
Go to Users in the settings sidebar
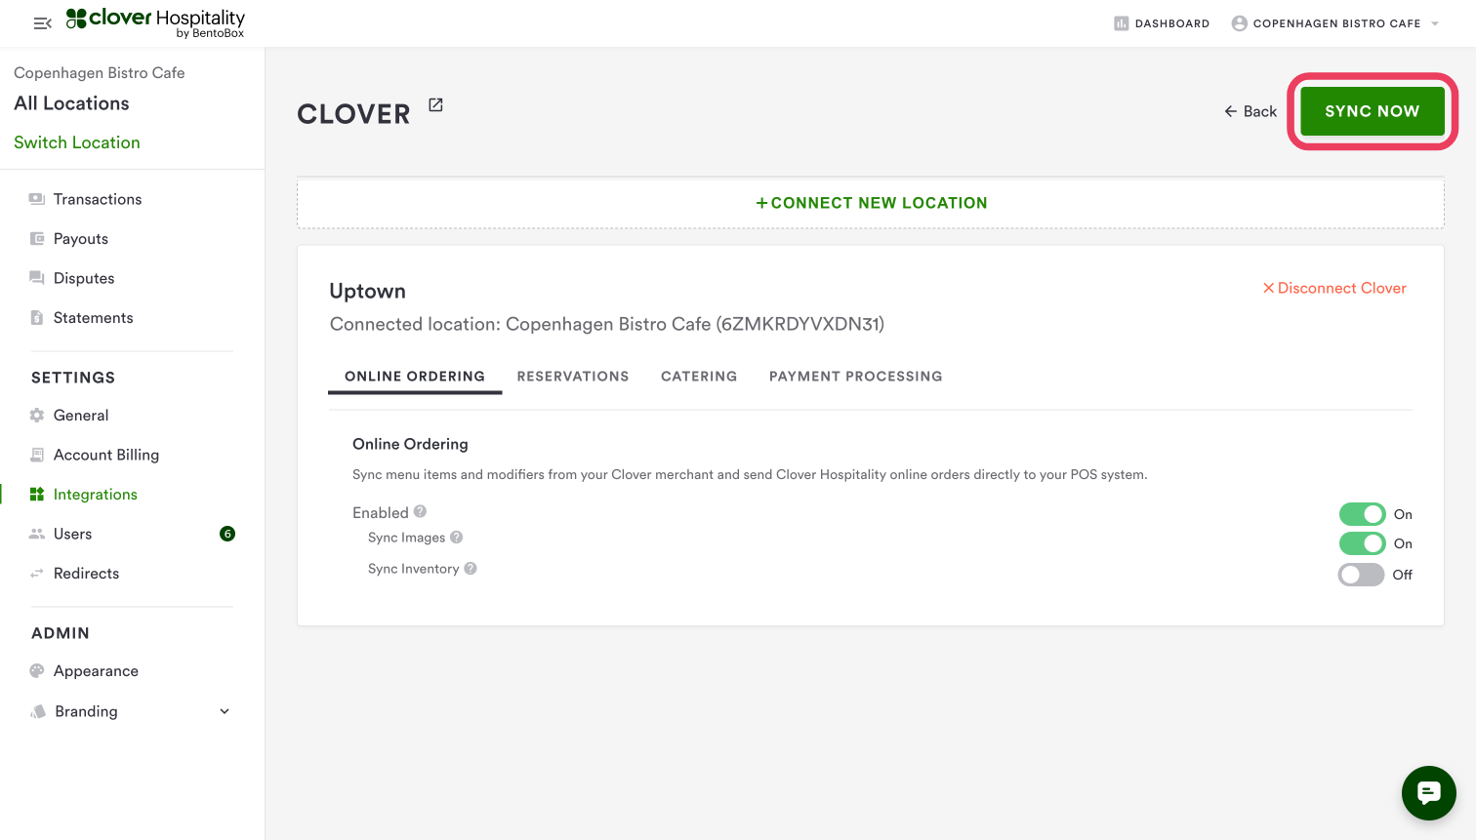pyautogui.click(x=73, y=535)
